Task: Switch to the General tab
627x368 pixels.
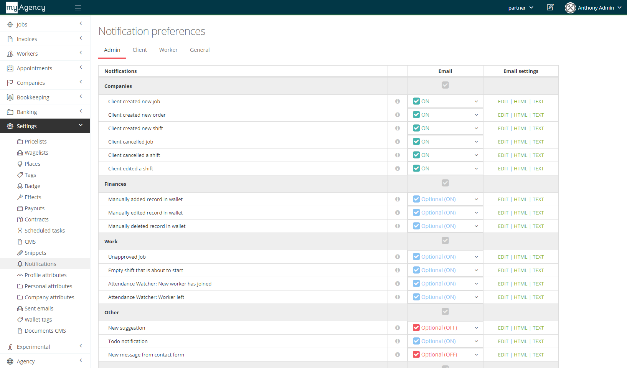Action: click(x=200, y=50)
